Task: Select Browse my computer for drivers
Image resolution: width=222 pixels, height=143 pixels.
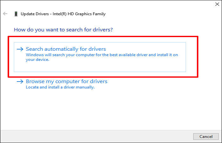Action: point(67,81)
